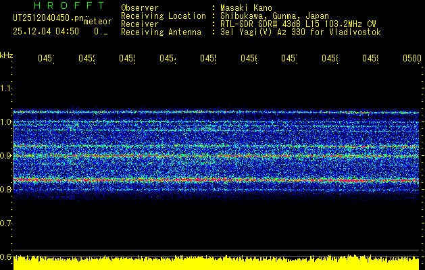Click the 0455 time axis marker

(208, 58)
